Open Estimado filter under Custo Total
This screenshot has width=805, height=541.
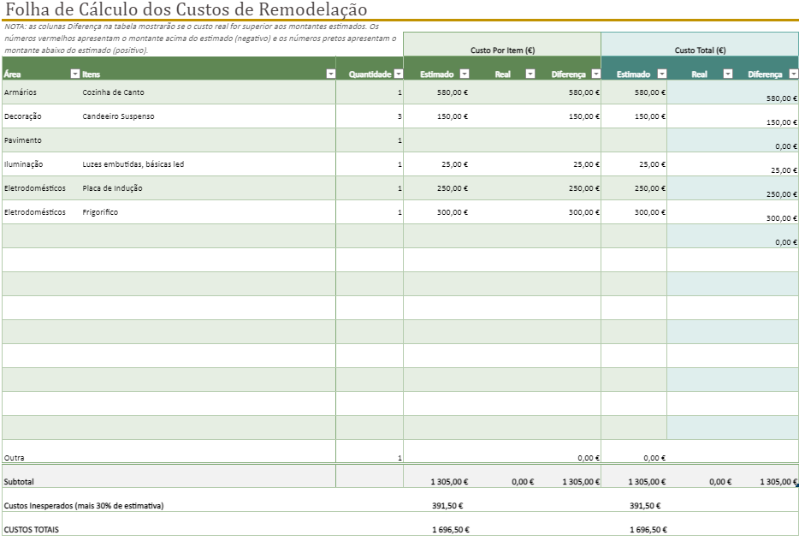pos(662,74)
